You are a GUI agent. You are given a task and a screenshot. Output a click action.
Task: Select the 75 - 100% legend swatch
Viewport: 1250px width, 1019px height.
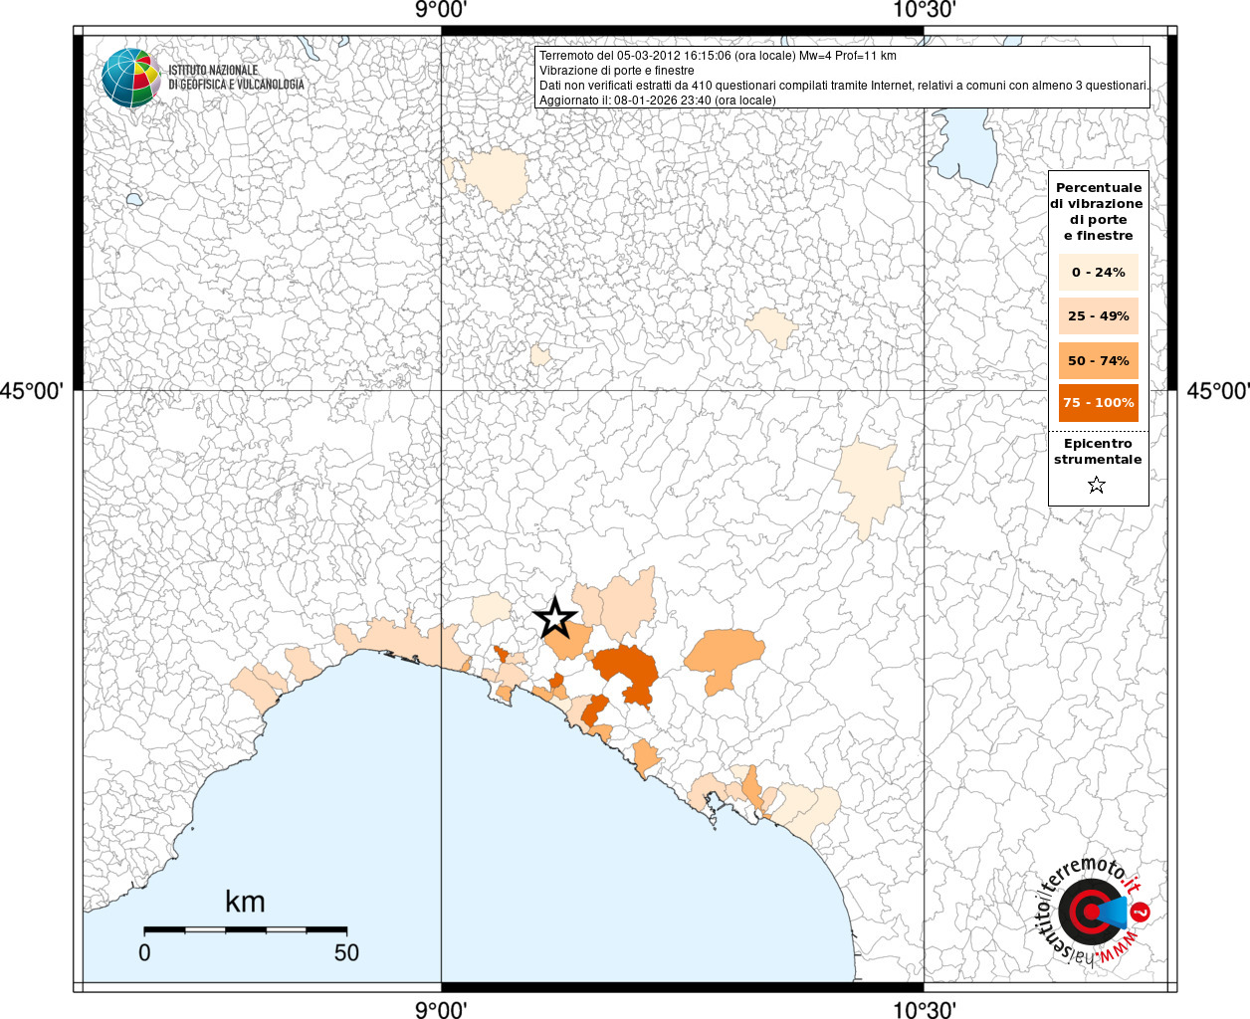pyautogui.click(x=1098, y=403)
